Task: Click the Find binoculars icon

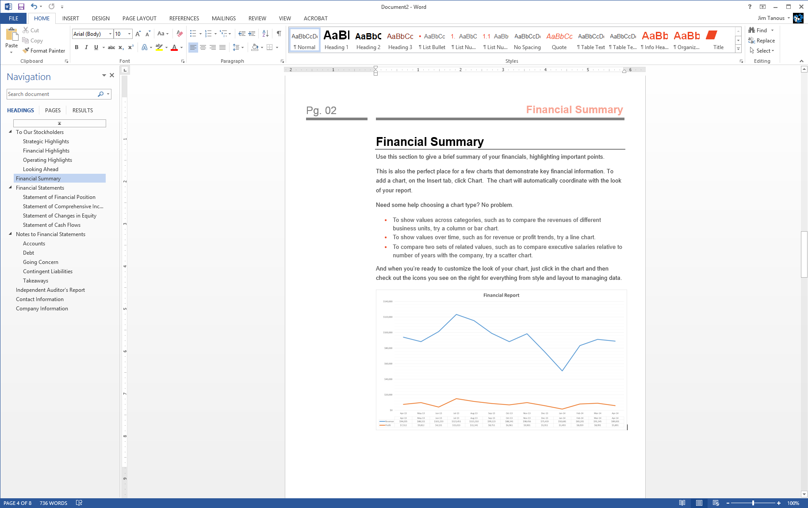Action: pos(751,30)
